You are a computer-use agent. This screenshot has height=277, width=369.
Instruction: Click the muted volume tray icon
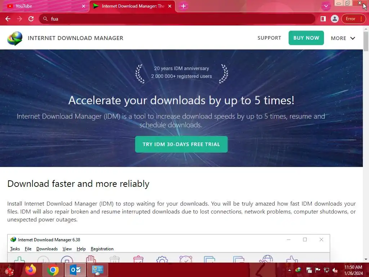[335, 270]
